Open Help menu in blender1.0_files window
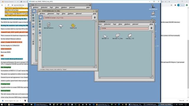The height and width of the screenshot is (106, 189). 94,14
